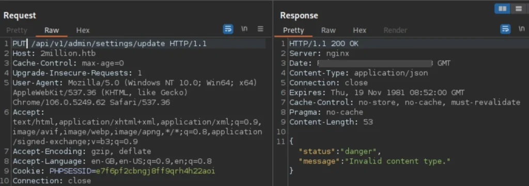Click Cache-Control: no-store response header
Image resolution: width=529 pixels, height=186 pixels.
coord(405,102)
